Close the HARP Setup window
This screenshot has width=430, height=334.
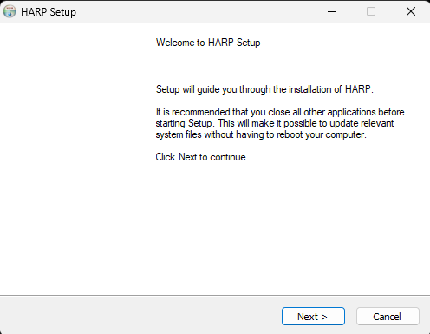coord(411,11)
